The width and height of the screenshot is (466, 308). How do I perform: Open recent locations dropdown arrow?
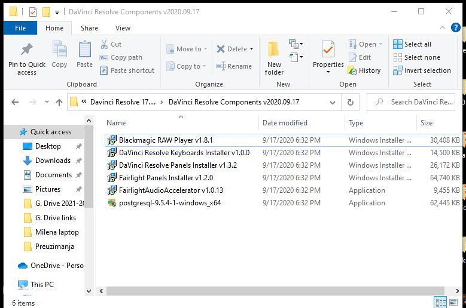(47, 102)
